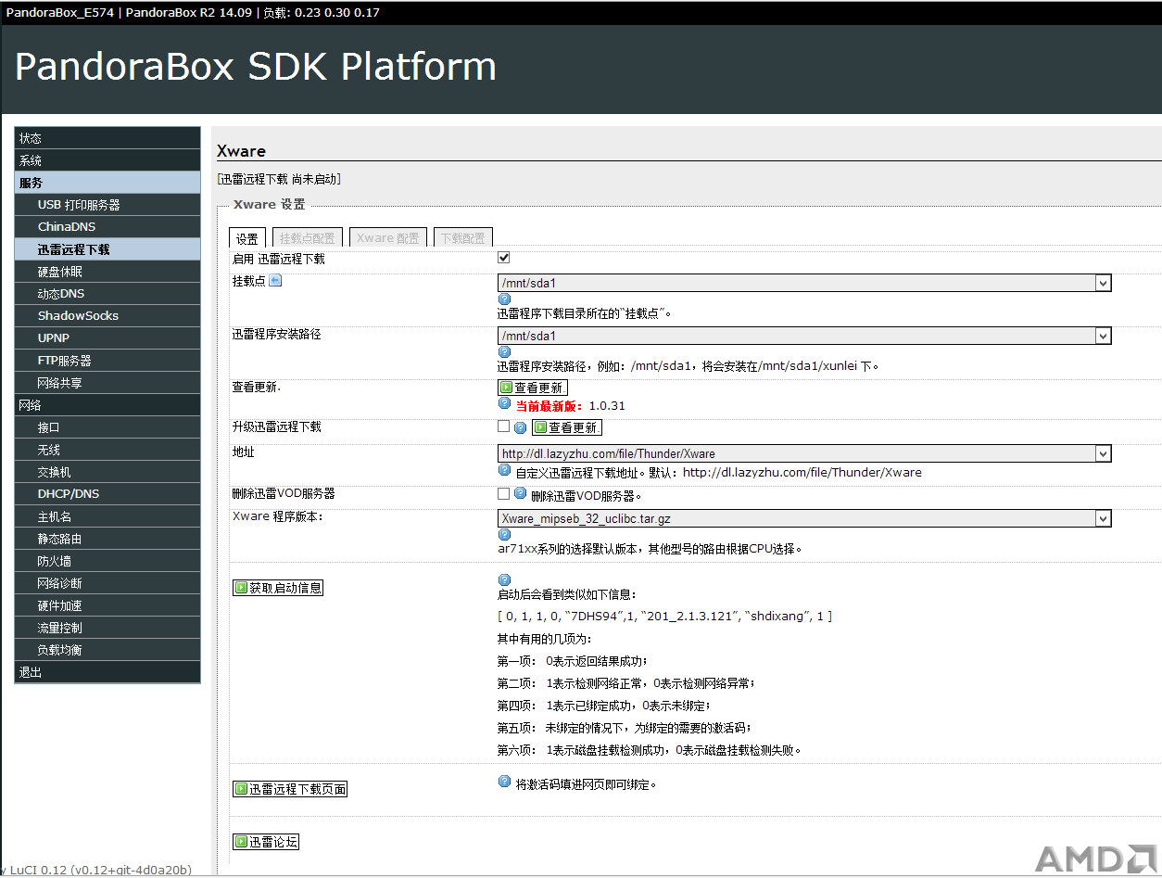Check the 升级迅雷远程下载 checkbox
This screenshot has height=878, width=1162.
coord(504,426)
